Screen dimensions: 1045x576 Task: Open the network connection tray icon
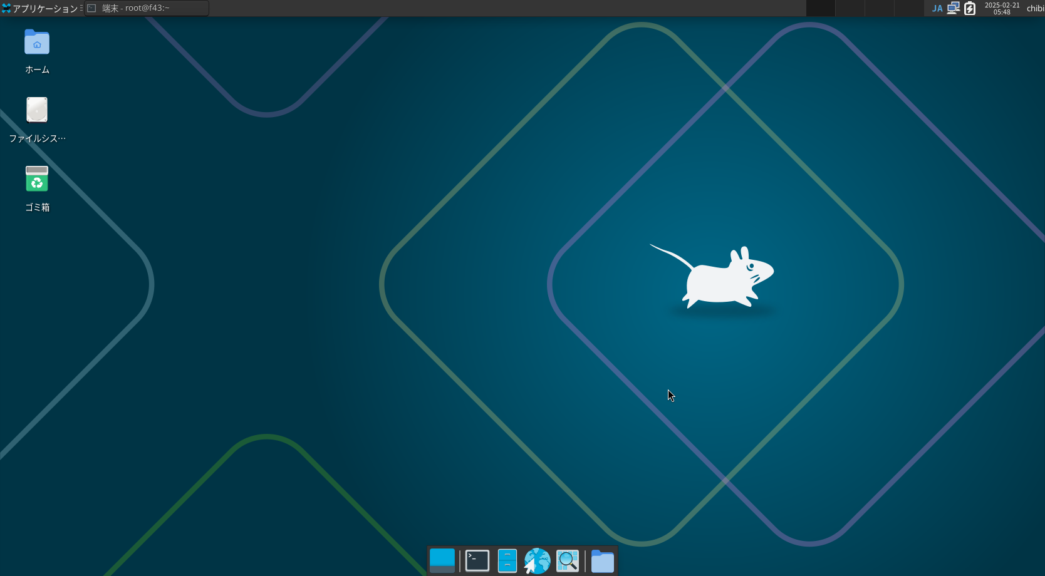953,8
